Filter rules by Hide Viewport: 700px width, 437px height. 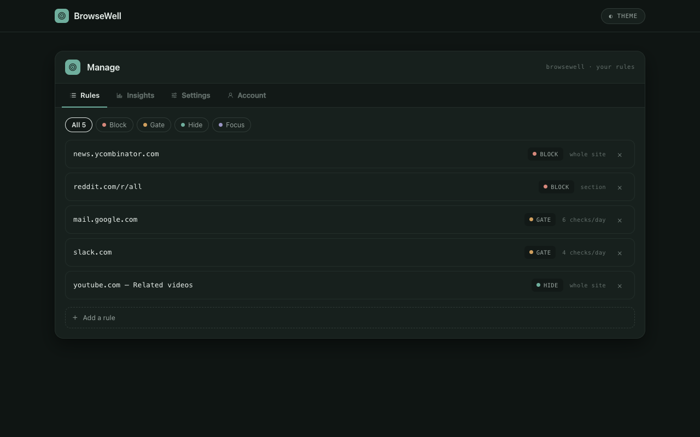191,125
